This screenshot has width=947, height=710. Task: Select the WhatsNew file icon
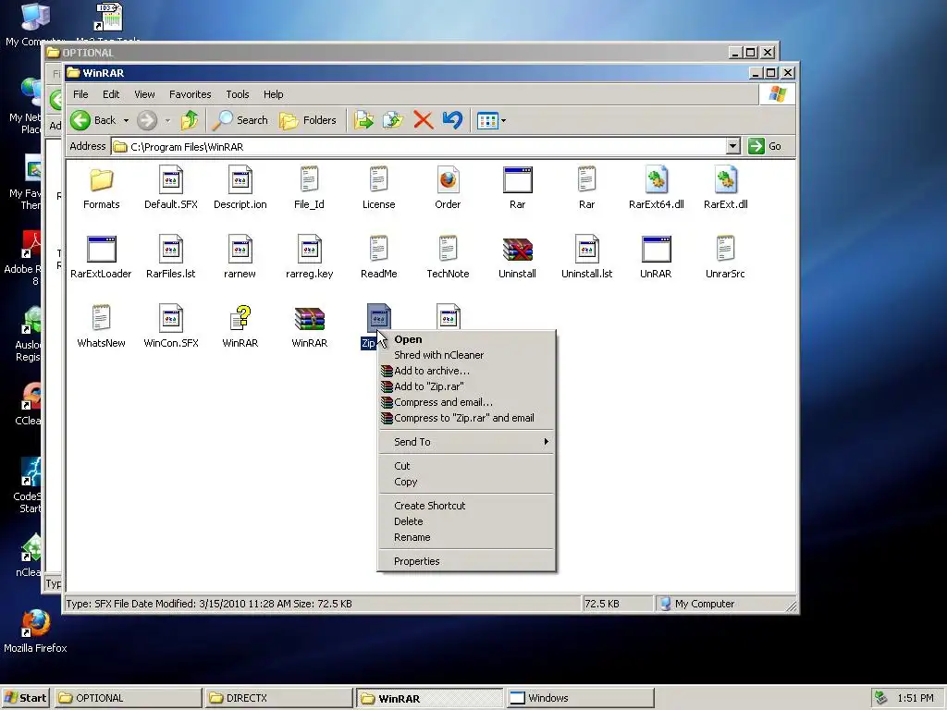(101, 318)
